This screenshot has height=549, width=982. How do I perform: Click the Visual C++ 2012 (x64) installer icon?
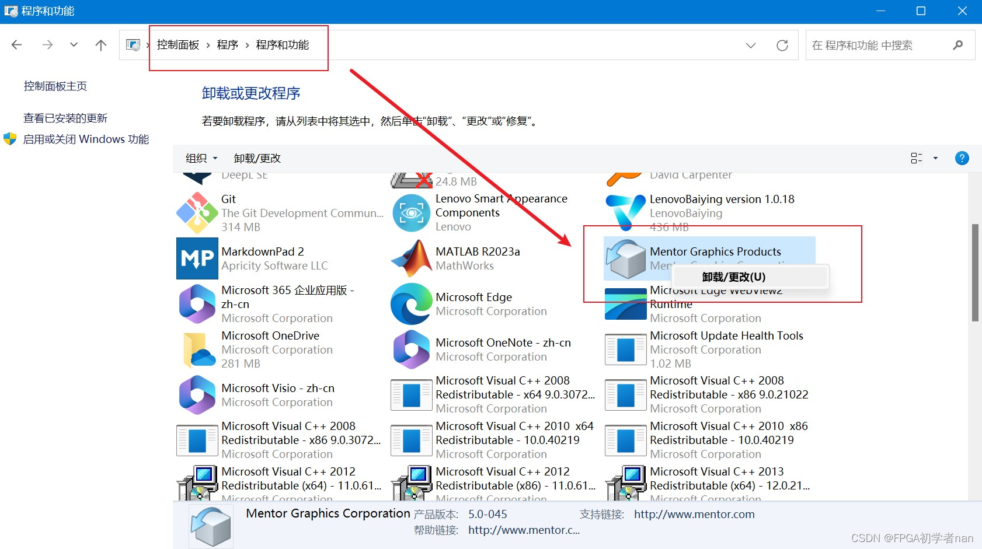(197, 483)
